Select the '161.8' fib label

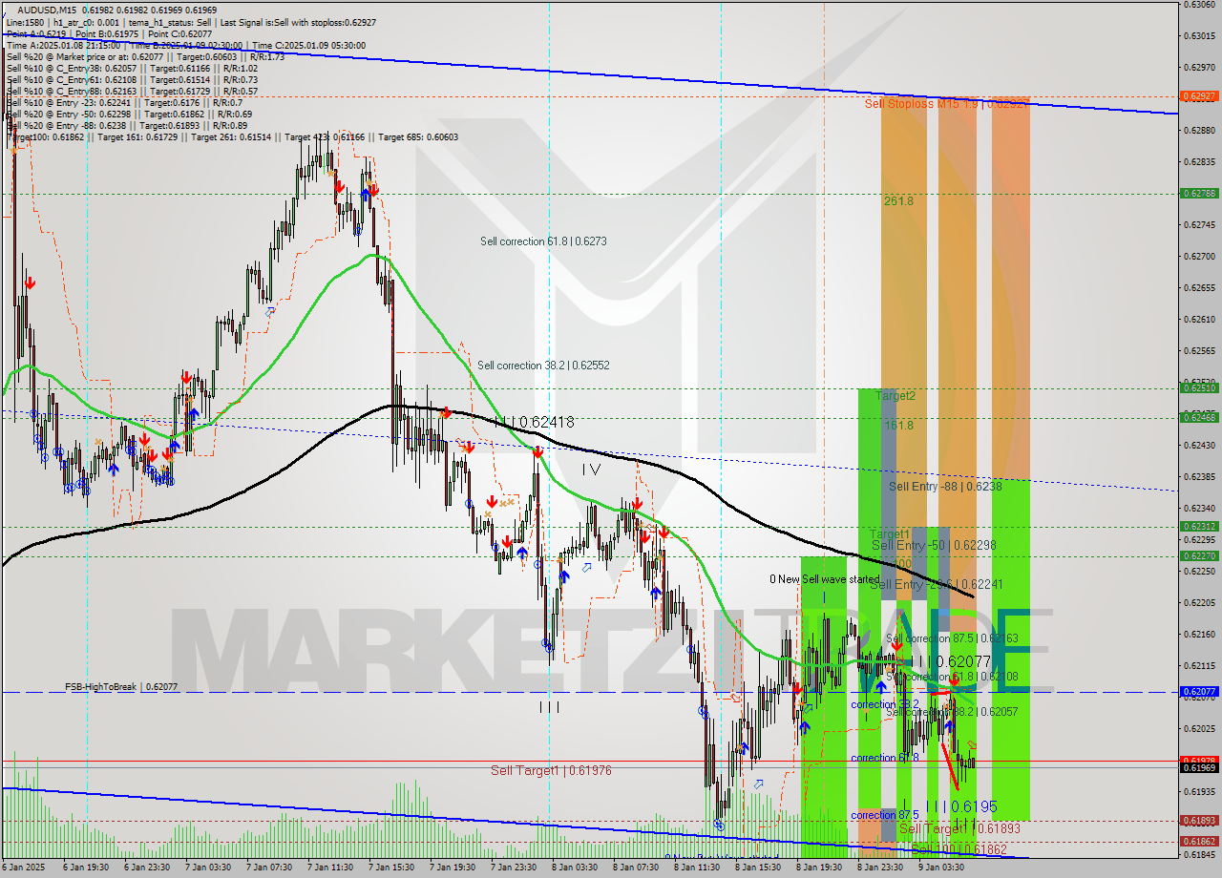[898, 425]
